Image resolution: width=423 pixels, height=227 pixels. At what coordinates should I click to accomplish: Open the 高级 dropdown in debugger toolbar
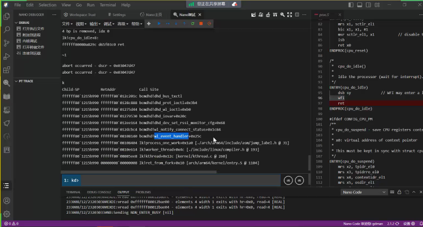(122, 24)
